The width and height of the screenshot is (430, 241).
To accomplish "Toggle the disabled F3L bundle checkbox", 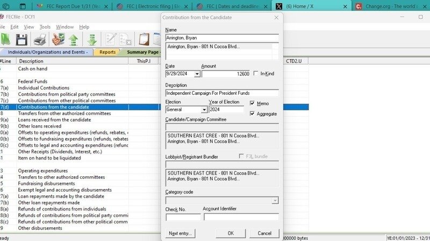I will [x=241, y=156].
